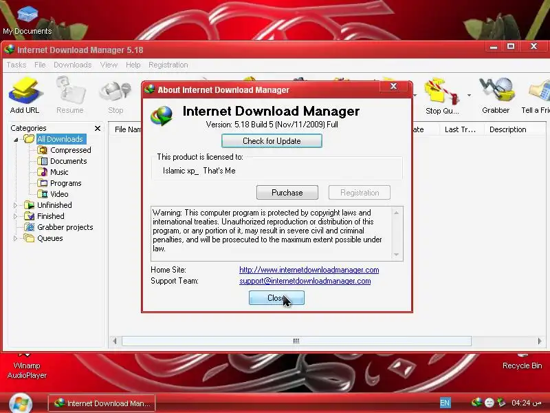The image size is (550, 413).
Task: Click the warning text scroll down arrow
Action: tap(397, 255)
